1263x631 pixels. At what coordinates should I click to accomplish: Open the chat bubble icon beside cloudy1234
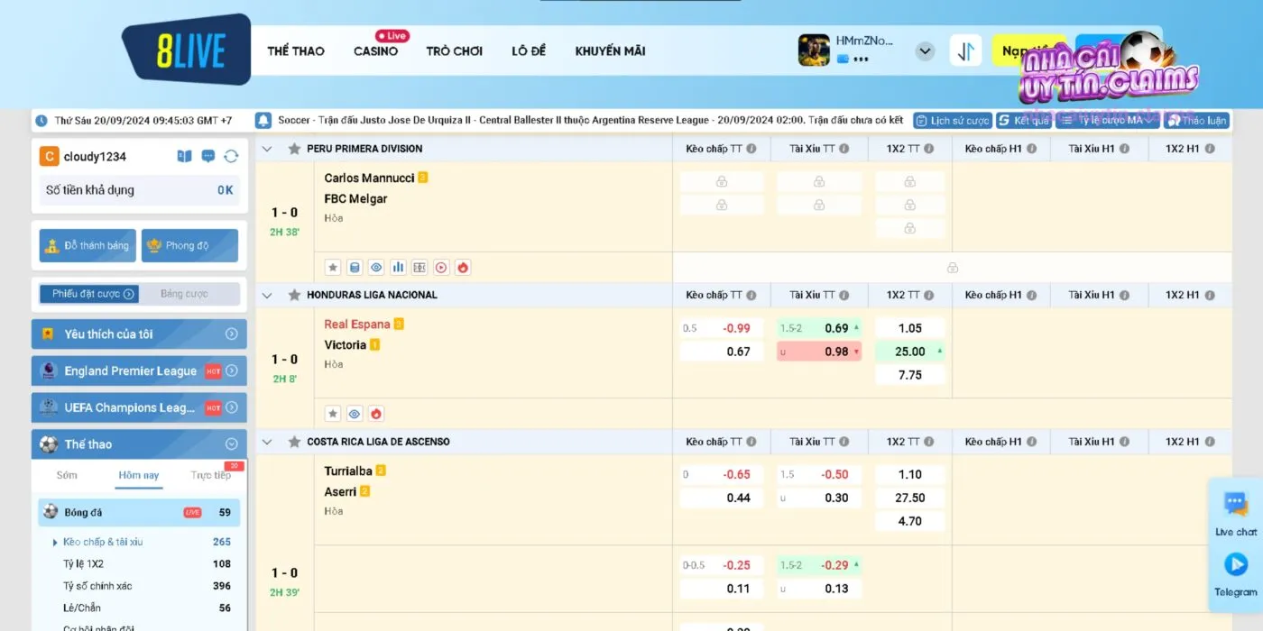coord(208,156)
